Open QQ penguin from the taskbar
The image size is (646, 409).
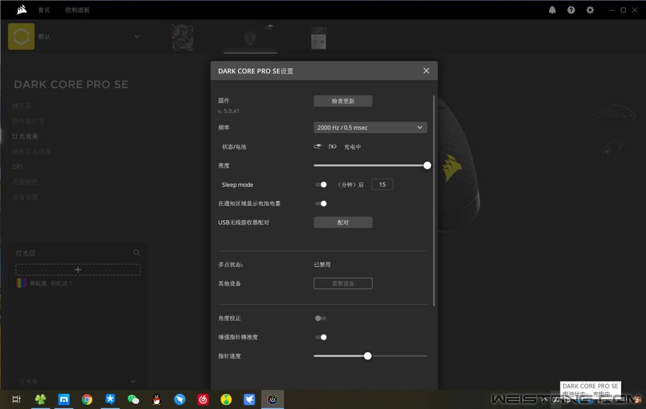tap(157, 400)
